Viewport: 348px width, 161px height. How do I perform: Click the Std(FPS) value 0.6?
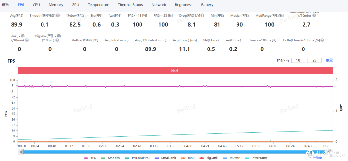click(x=97, y=24)
